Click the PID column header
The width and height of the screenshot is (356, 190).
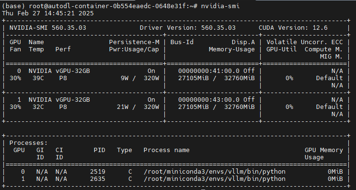pos(100,150)
